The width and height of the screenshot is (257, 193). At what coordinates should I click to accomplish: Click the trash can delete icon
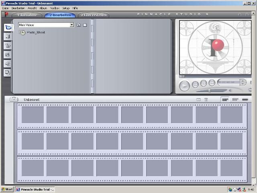pyautogui.click(x=206, y=99)
